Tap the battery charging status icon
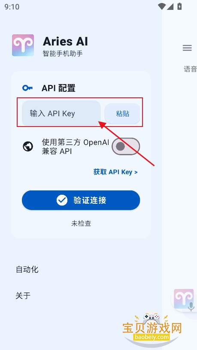 click(x=179, y=6)
